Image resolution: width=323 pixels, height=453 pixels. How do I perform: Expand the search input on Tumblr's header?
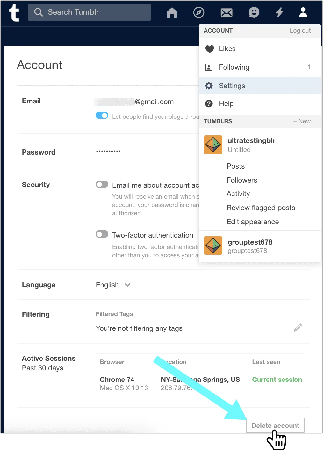tap(89, 12)
